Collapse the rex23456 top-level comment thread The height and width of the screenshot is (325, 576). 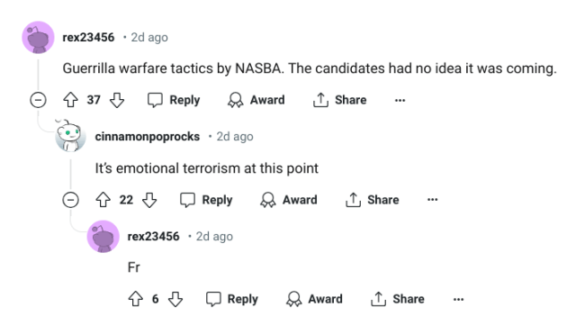pyautogui.click(x=38, y=100)
